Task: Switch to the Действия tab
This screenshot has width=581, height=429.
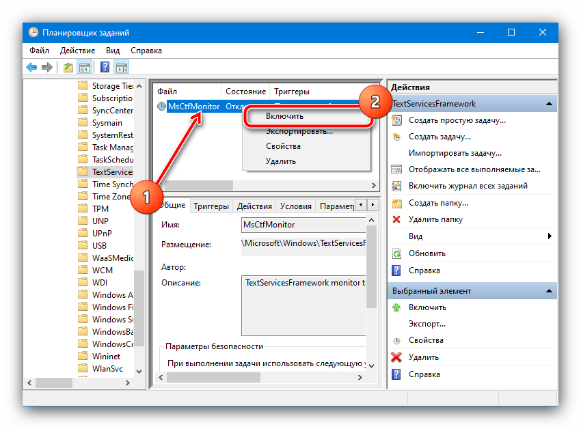Action: 254,206
